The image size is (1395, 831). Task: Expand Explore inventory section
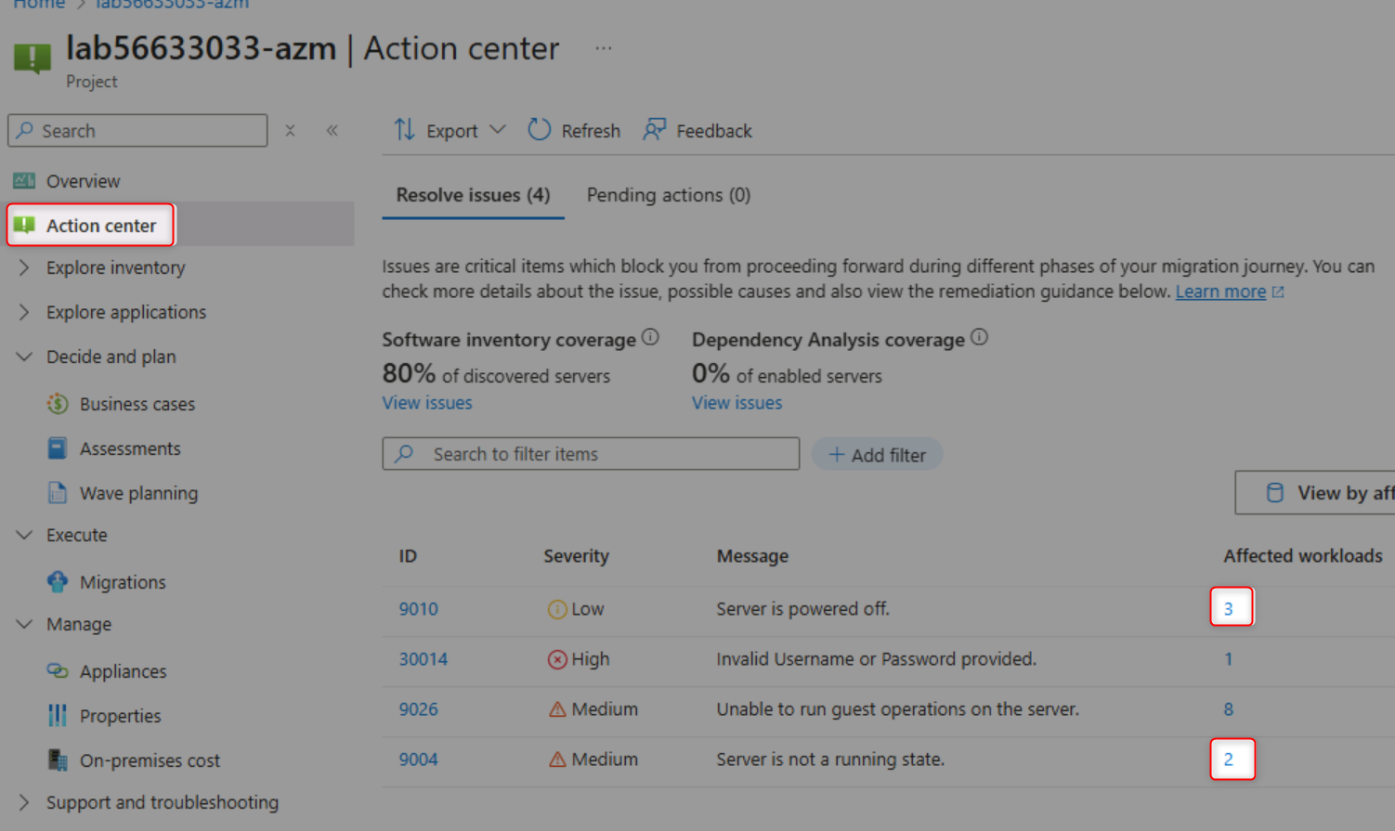pos(24,267)
